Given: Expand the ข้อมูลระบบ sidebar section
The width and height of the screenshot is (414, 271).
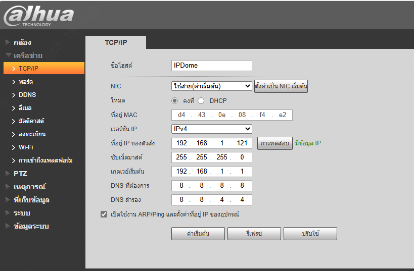Looking at the screenshot, I should [31, 226].
